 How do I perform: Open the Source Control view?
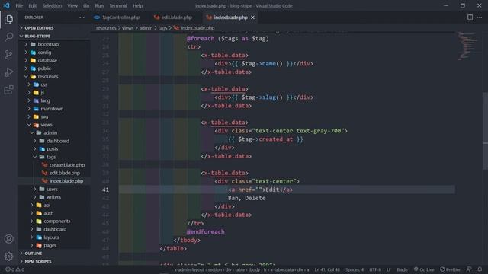click(x=8, y=55)
